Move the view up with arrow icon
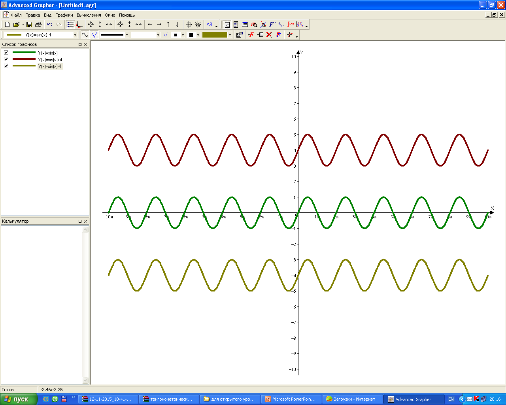 168,25
